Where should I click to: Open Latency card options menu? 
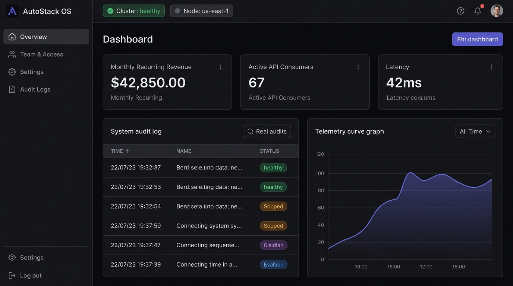pos(491,67)
